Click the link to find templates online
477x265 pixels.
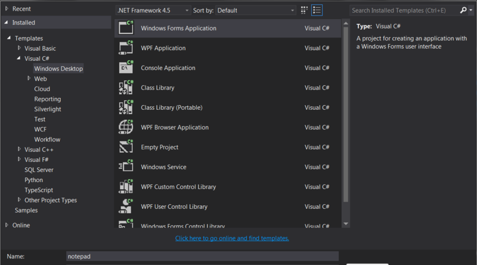point(232,238)
